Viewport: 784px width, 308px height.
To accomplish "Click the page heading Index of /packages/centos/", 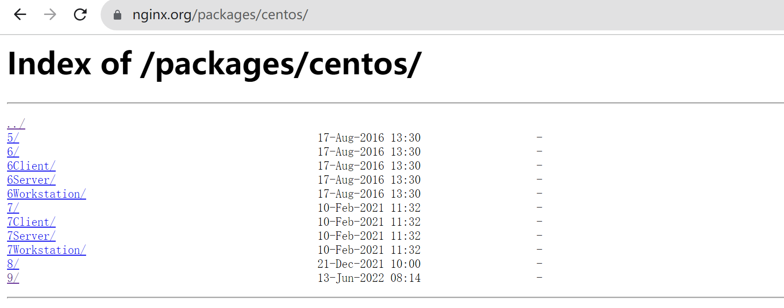I will click(x=214, y=63).
